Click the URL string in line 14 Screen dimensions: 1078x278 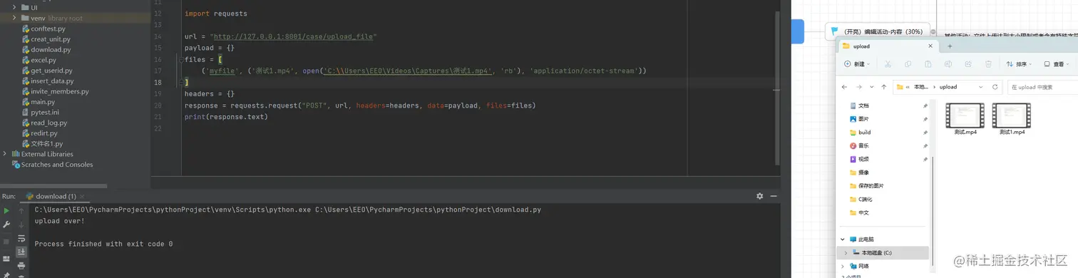(293, 36)
